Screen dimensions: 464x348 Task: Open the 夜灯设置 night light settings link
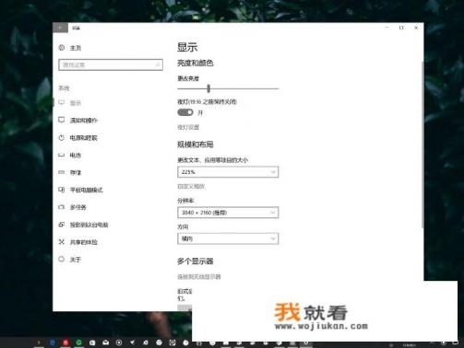coord(188,127)
